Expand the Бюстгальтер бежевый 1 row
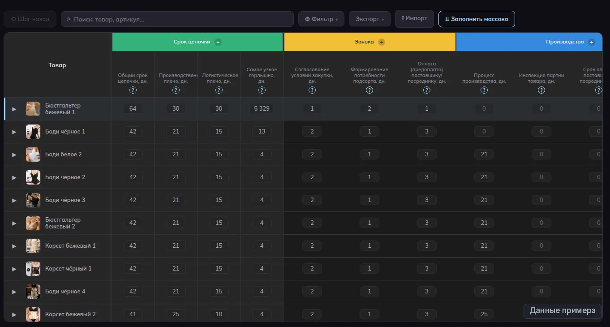This screenshot has height=327, width=610. (14, 109)
